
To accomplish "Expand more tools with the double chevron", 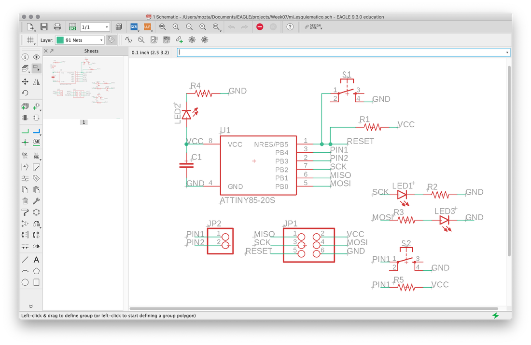I will coord(31,306).
